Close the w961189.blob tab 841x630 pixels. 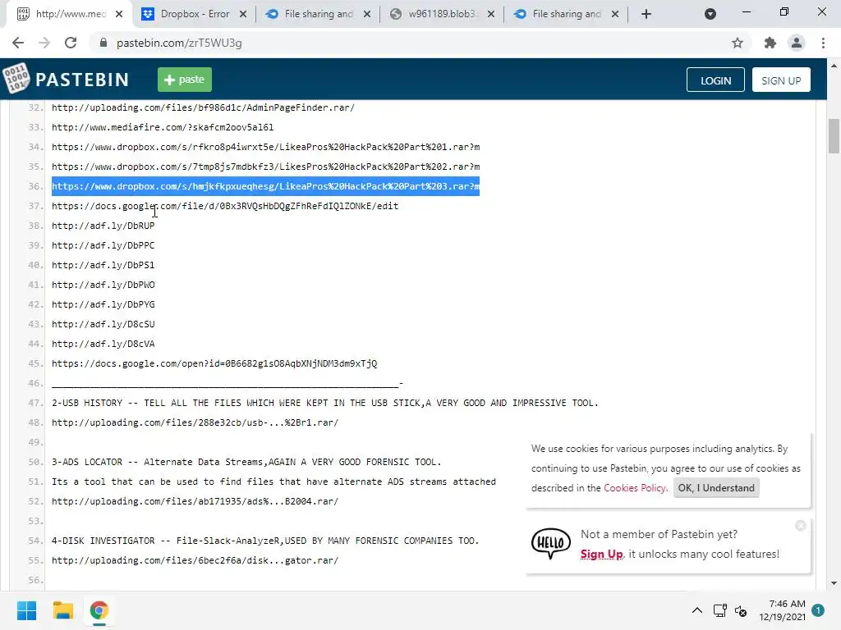[491, 14]
